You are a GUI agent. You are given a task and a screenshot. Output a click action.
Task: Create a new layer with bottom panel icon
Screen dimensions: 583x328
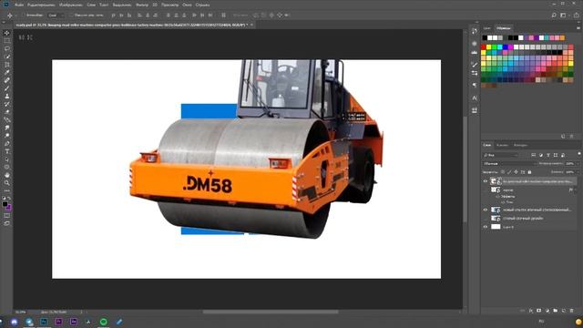[563, 311]
